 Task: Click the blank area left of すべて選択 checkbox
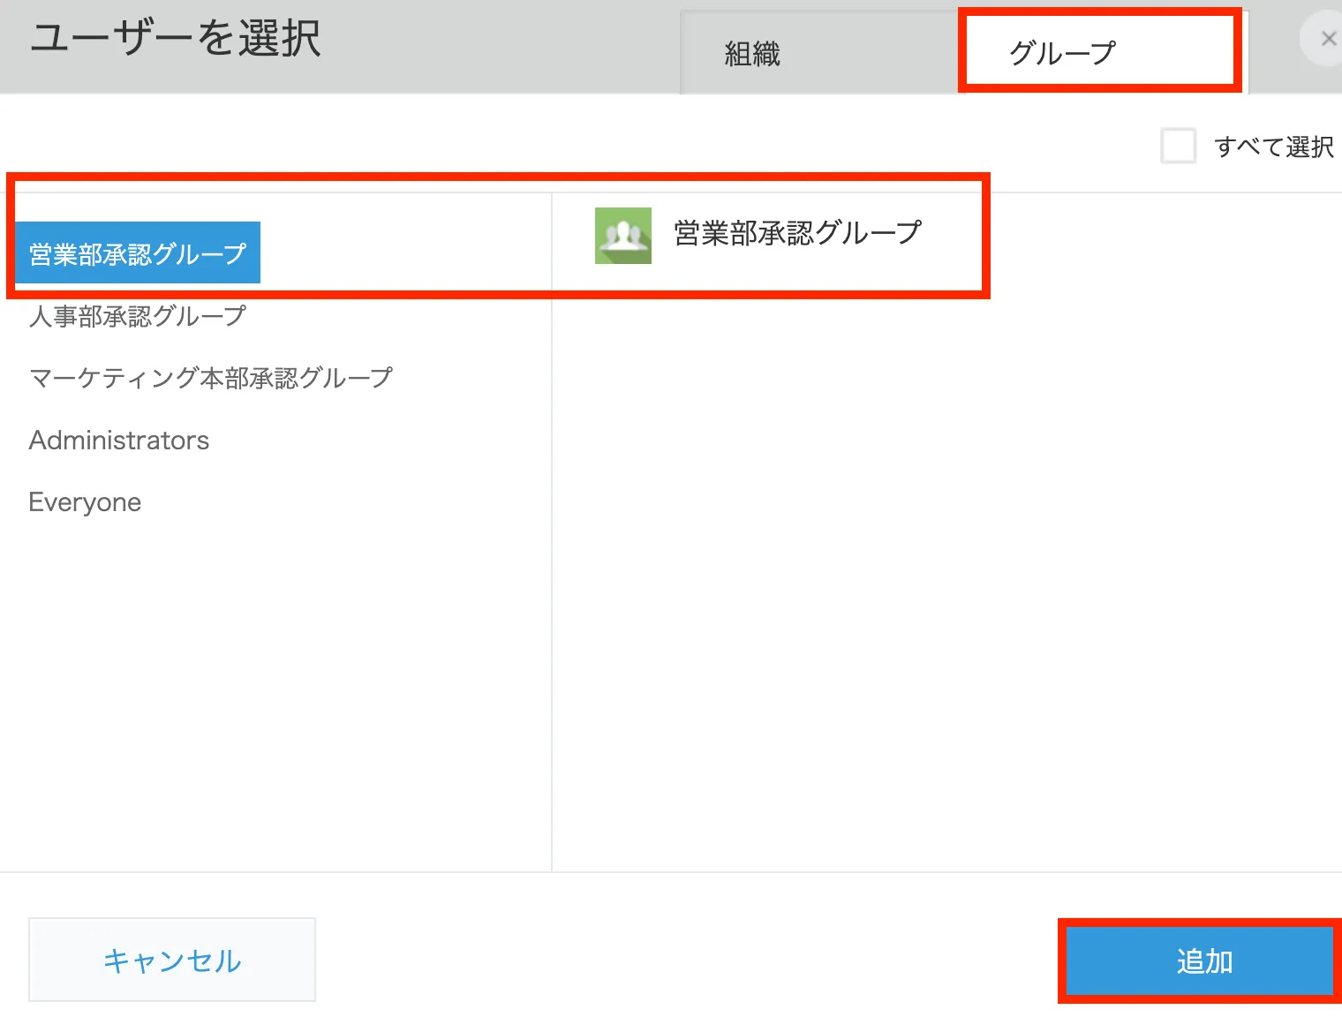618,146
